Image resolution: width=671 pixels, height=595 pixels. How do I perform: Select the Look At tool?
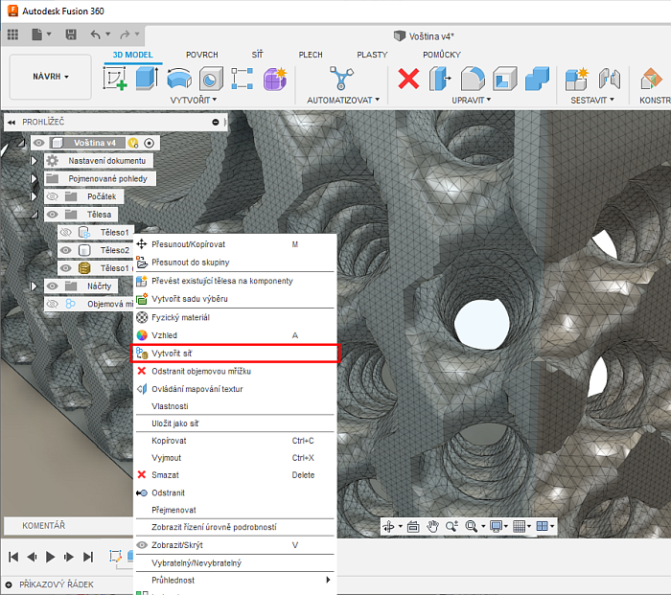413,526
